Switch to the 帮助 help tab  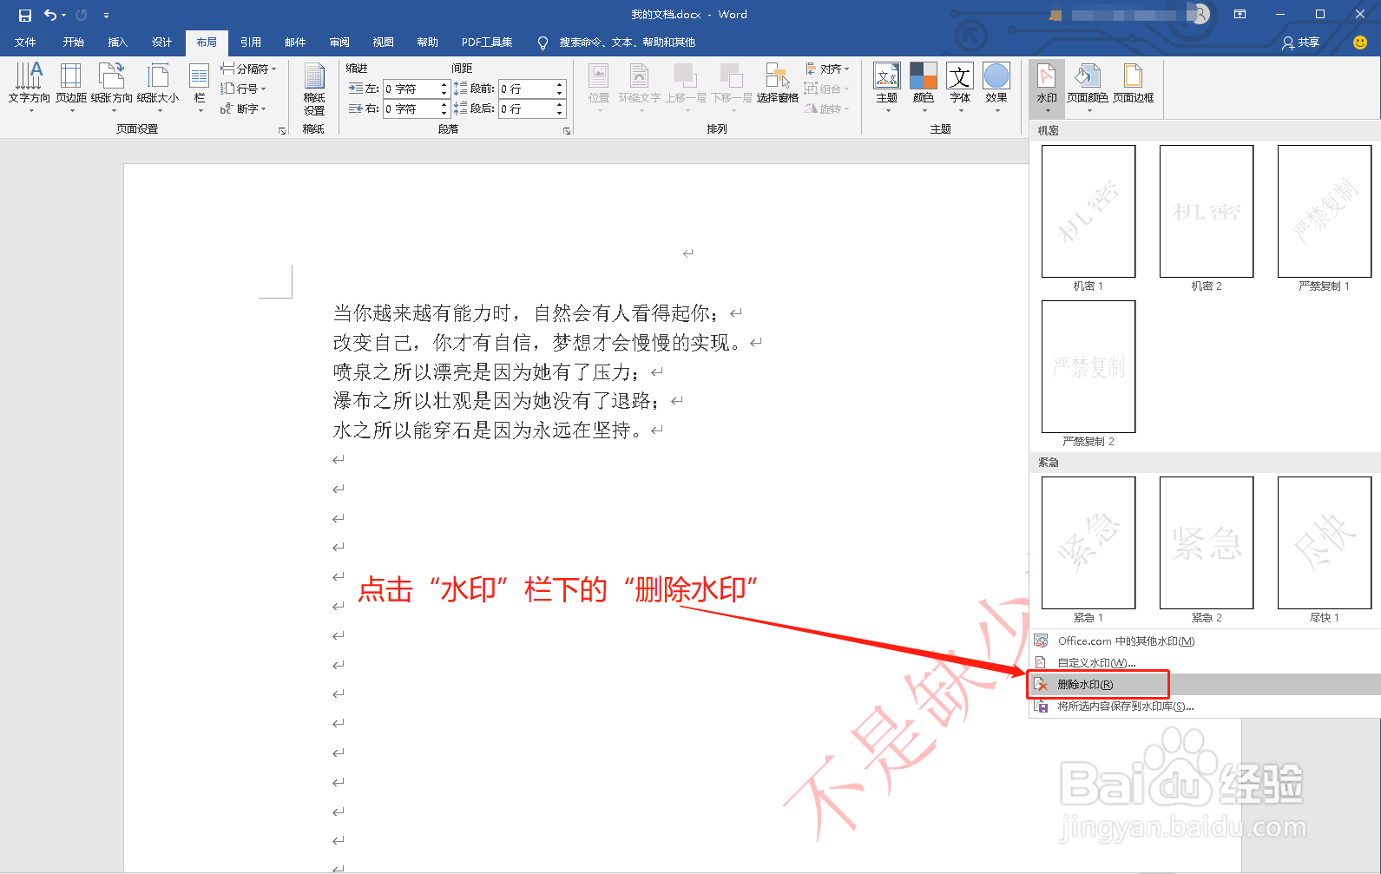pyautogui.click(x=427, y=43)
